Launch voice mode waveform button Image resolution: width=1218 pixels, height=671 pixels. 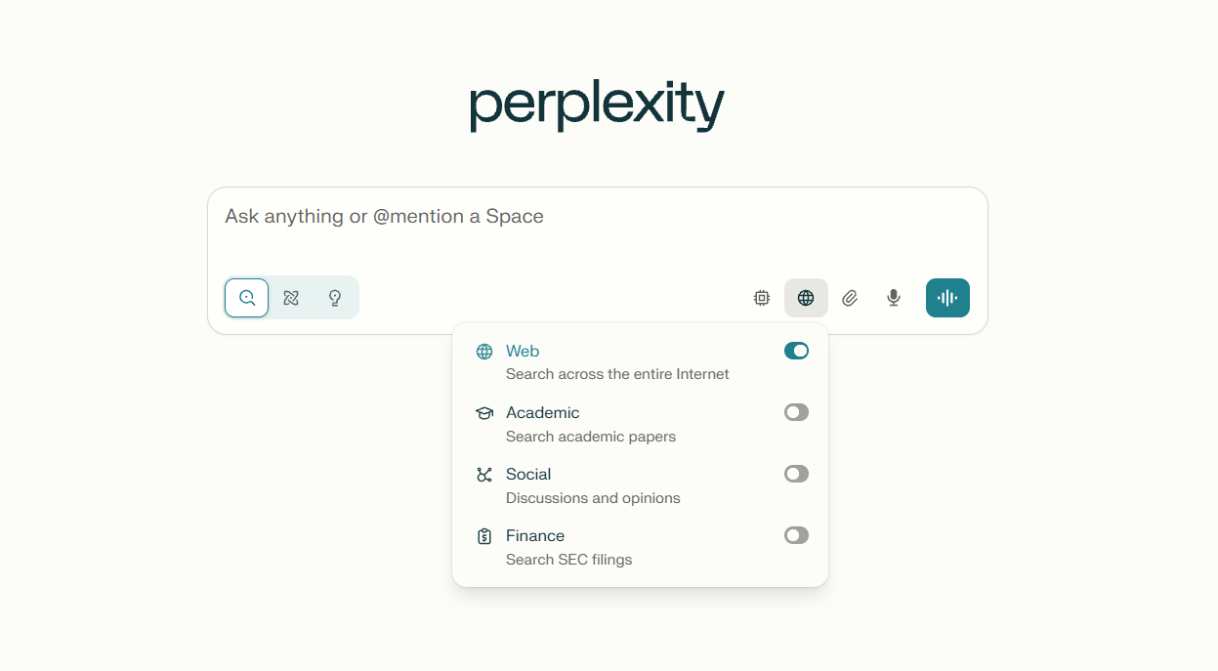(x=947, y=298)
